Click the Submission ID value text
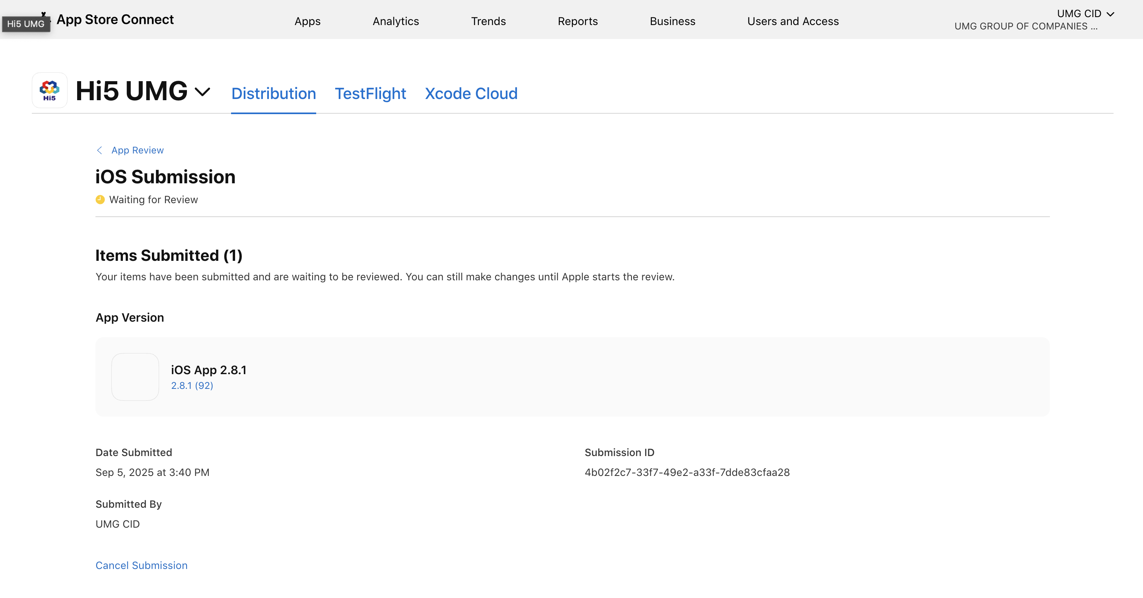The width and height of the screenshot is (1143, 598). [x=686, y=472]
